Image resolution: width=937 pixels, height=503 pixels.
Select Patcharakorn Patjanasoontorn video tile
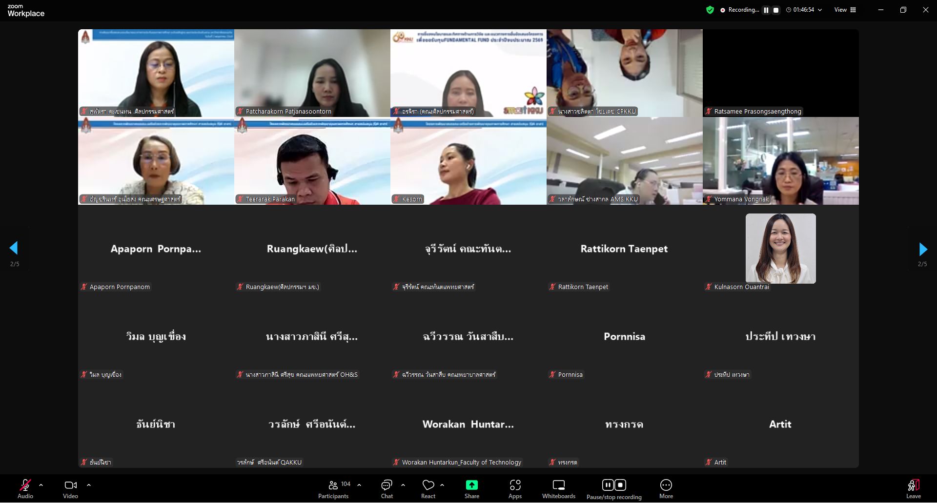pos(312,73)
